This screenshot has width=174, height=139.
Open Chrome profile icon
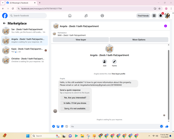[166, 9]
